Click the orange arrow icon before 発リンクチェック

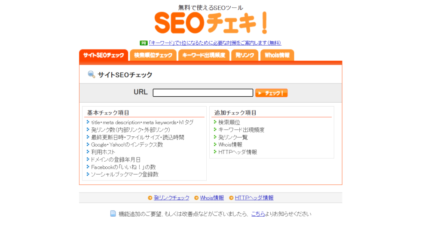click(x=150, y=198)
